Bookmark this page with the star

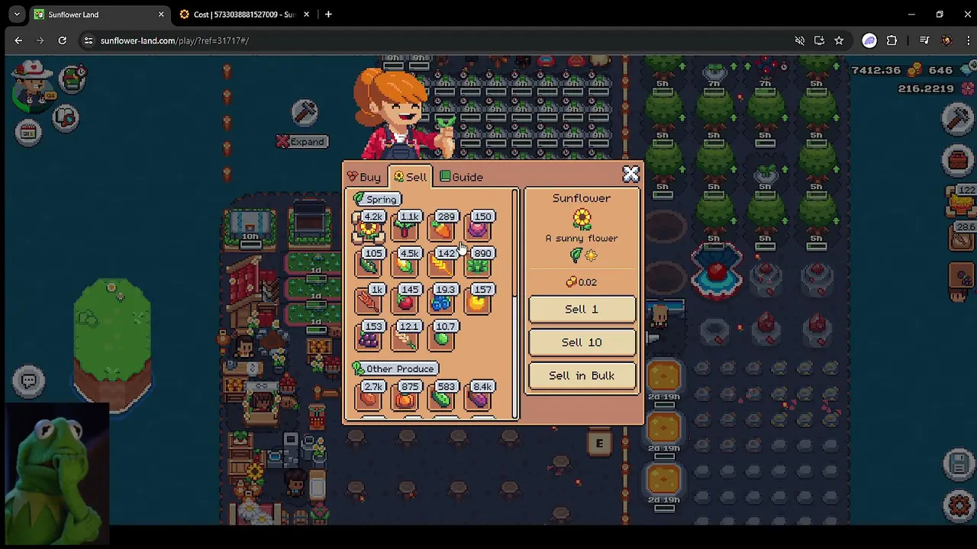tap(839, 40)
